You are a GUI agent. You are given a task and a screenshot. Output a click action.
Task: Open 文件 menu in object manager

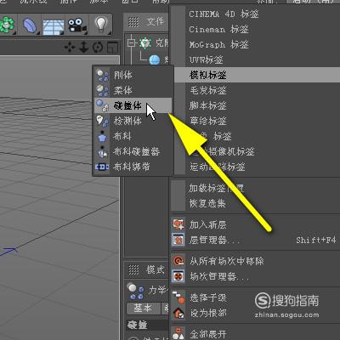[156, 21]
